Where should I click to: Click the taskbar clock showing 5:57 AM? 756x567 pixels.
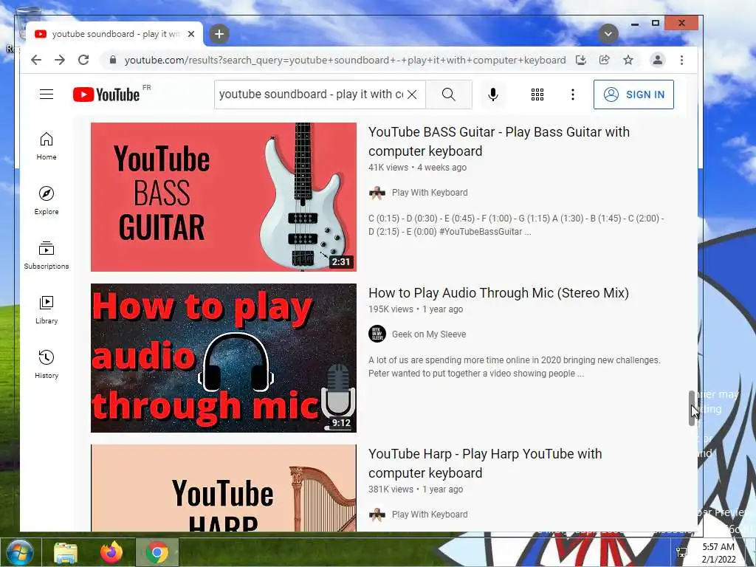coord(718,552)
